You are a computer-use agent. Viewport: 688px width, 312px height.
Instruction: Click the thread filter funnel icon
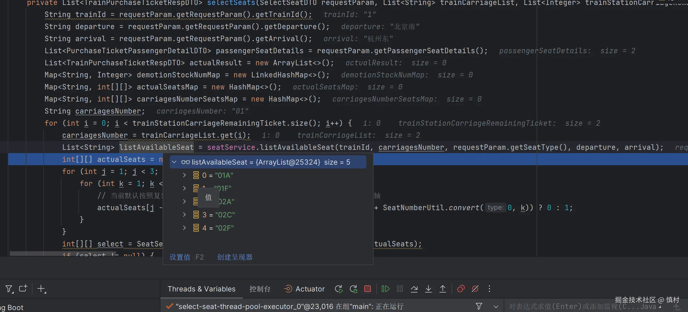(479, 306)
